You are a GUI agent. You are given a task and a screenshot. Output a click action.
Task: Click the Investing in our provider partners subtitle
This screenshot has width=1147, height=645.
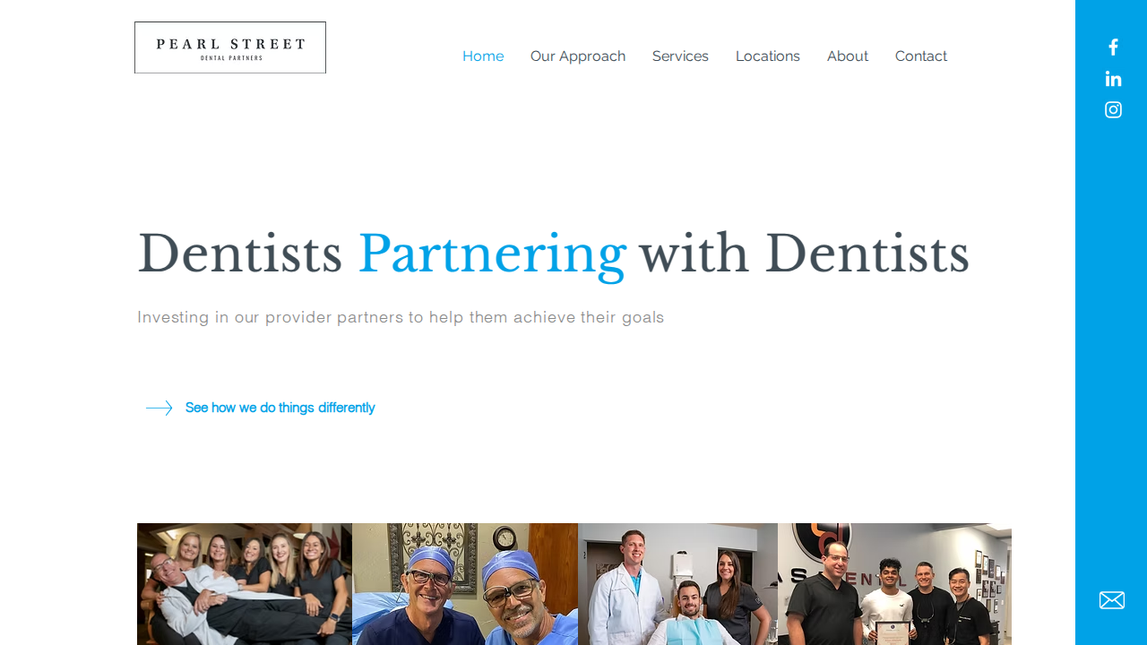[x=401, y=317]
